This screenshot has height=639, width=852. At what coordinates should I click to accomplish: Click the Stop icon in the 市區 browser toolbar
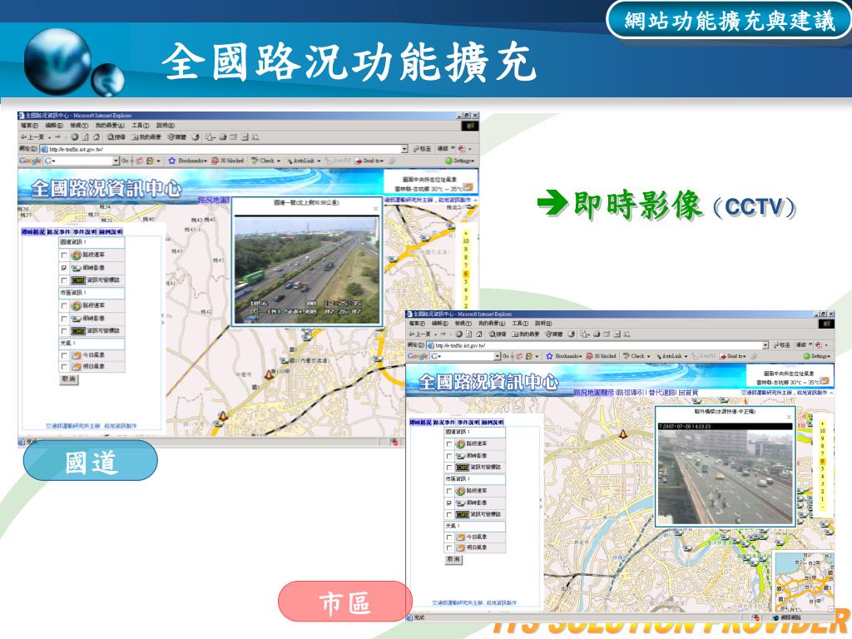(x=459, y=334)
